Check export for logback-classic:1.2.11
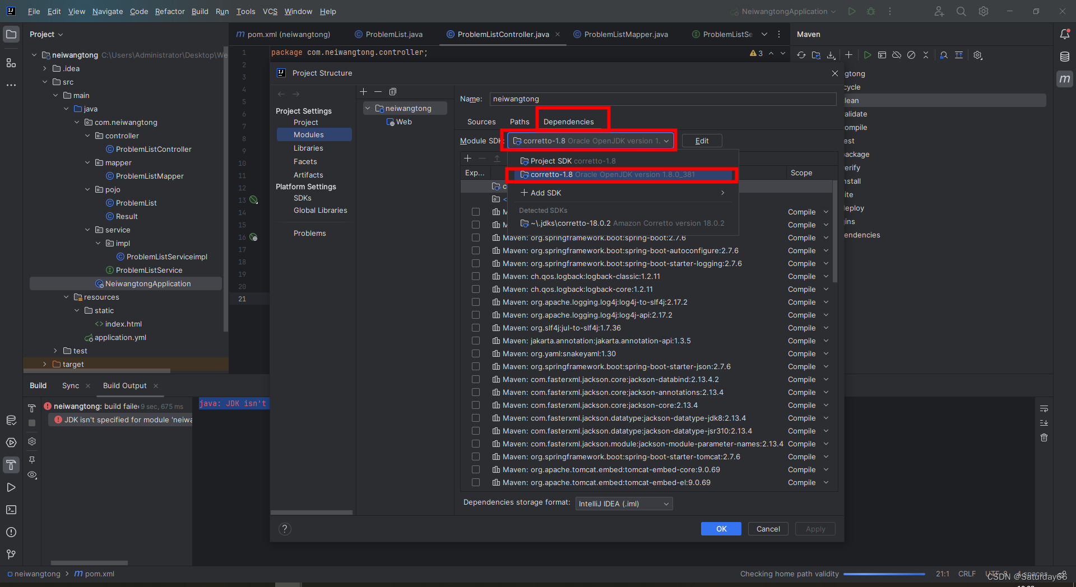1076x587 pixels. point(476,276)
